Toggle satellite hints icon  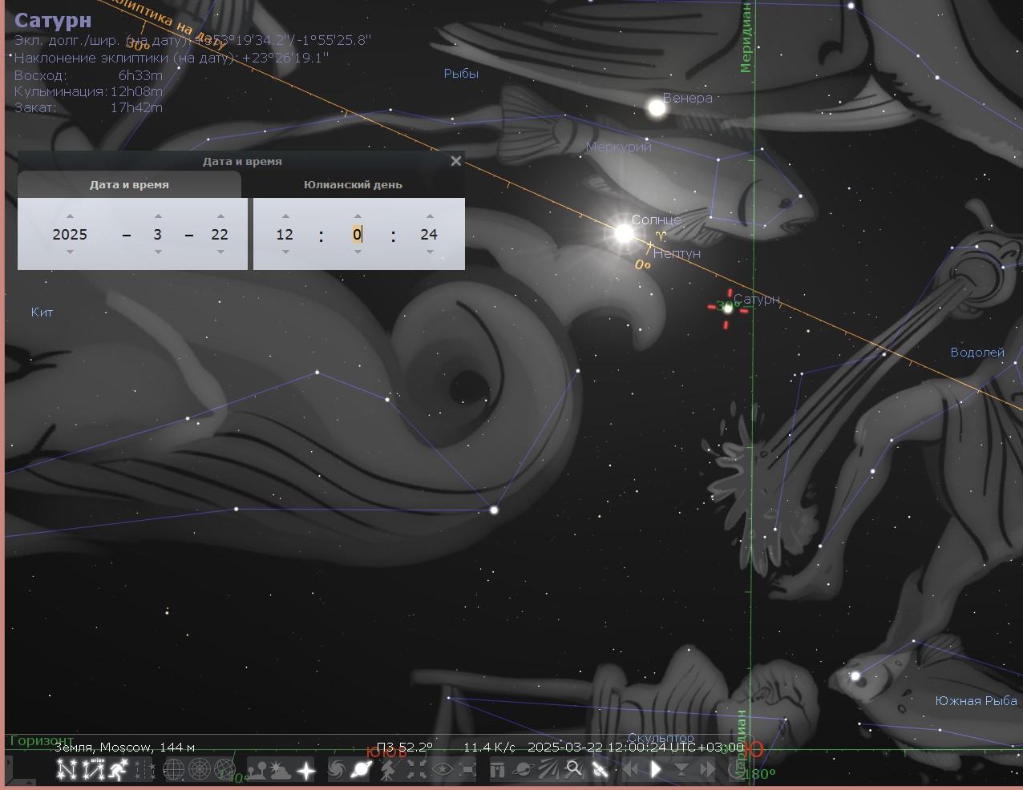coord(600,770)
